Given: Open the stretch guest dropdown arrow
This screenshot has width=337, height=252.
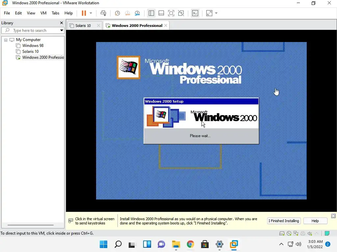Looking at the screenshot, I should [x=216, y=13].
